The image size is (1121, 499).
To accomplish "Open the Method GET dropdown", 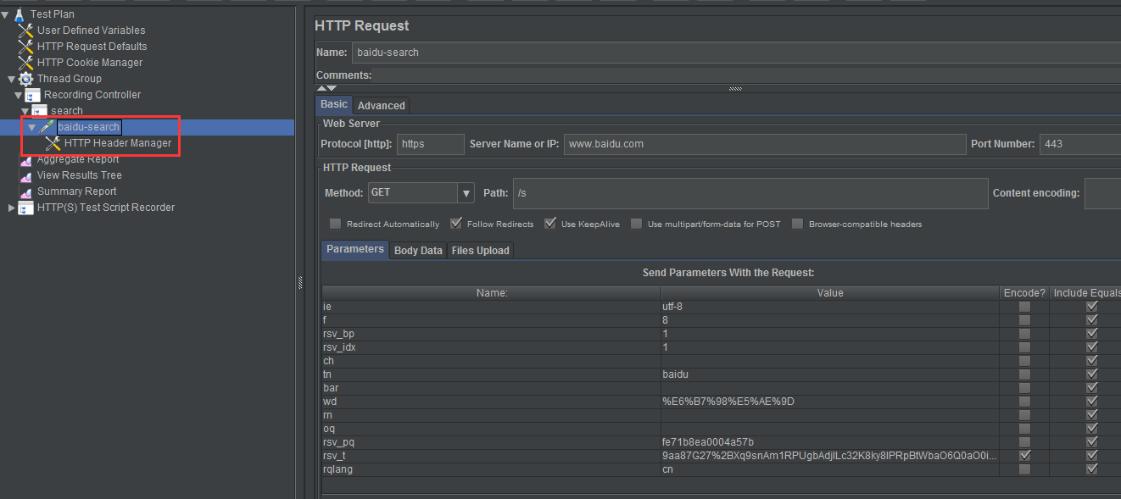I will (466, 193).
